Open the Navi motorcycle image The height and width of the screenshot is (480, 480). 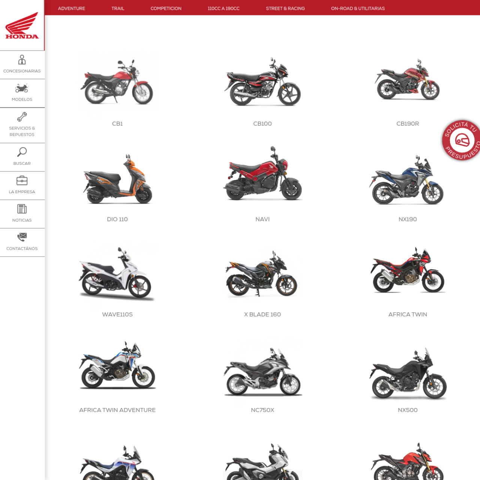[262, 174]
